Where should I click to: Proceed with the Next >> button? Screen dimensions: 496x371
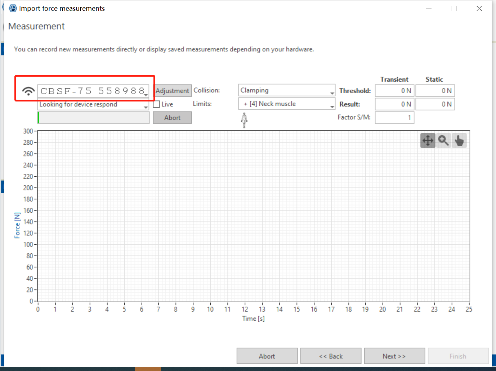pyautogui.click(x=394, y=356)
